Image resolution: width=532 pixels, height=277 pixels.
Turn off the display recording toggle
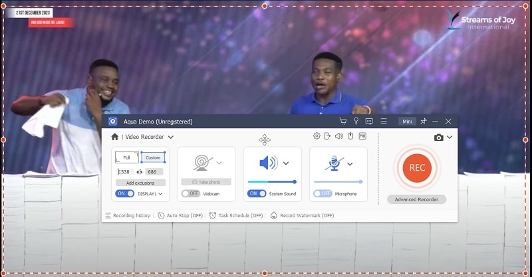tap(124, 193)
